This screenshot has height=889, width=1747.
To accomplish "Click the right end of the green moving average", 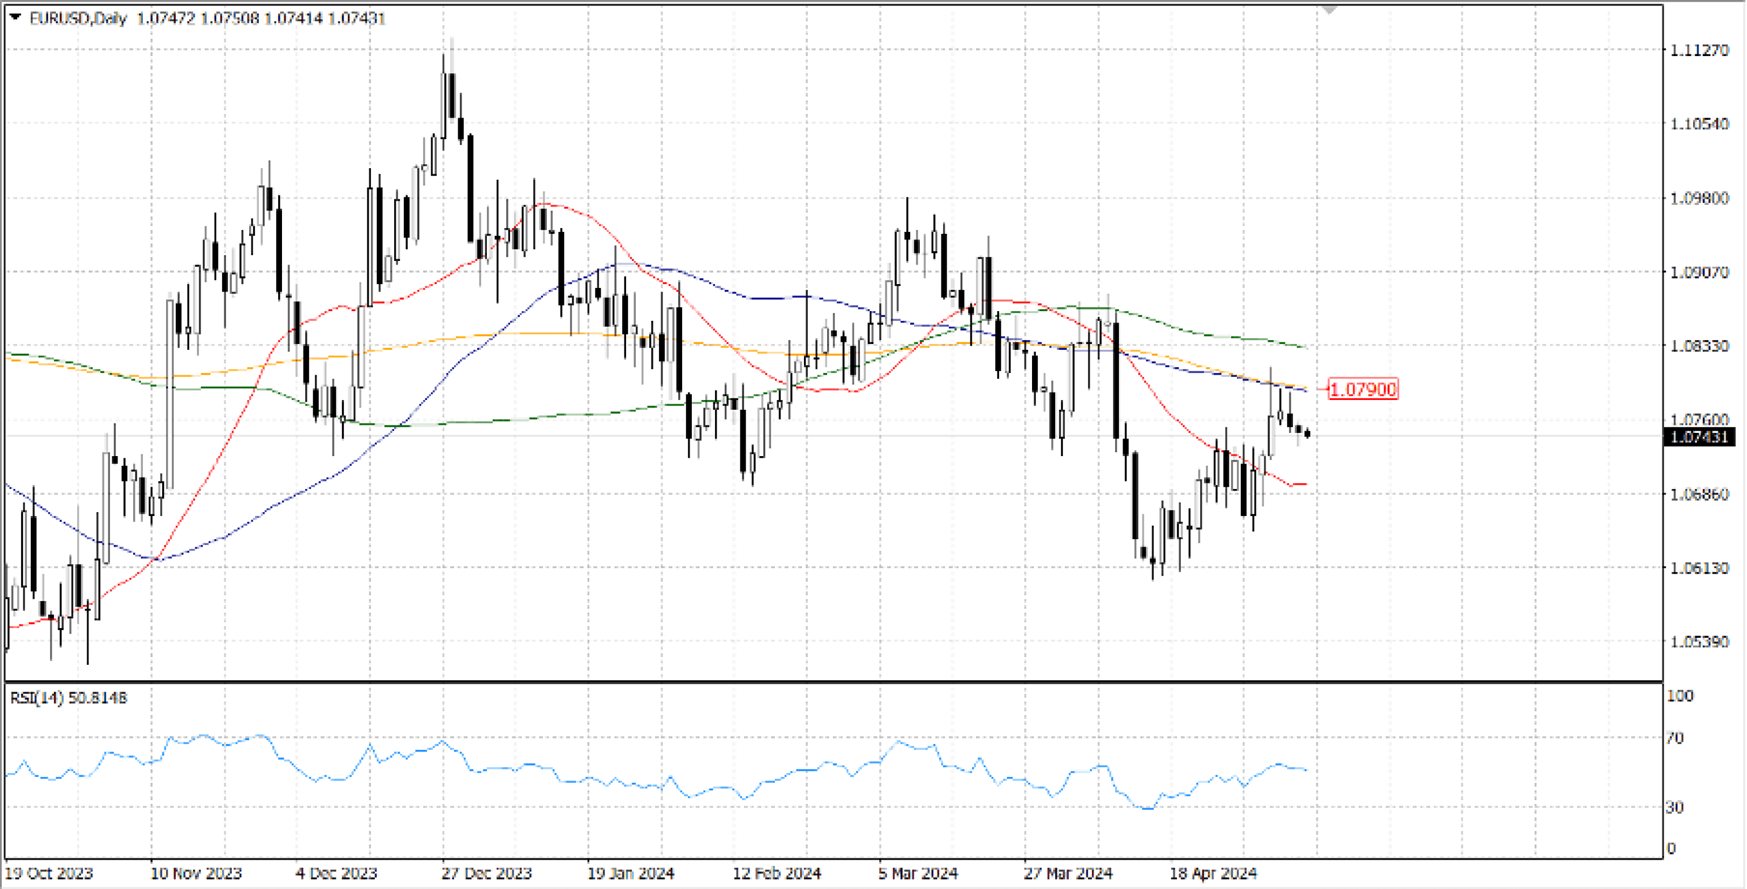I will 1305,347.
